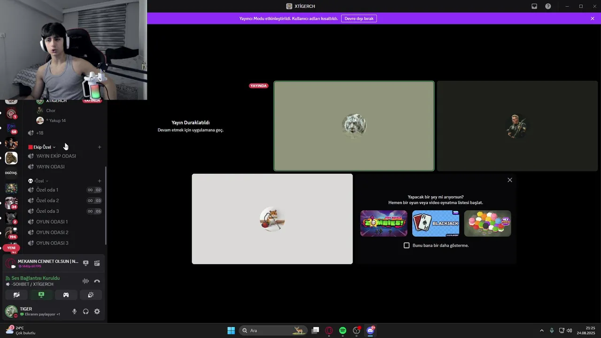
Task: Toggle the green screen share button
Action: [x=41, y=295]
